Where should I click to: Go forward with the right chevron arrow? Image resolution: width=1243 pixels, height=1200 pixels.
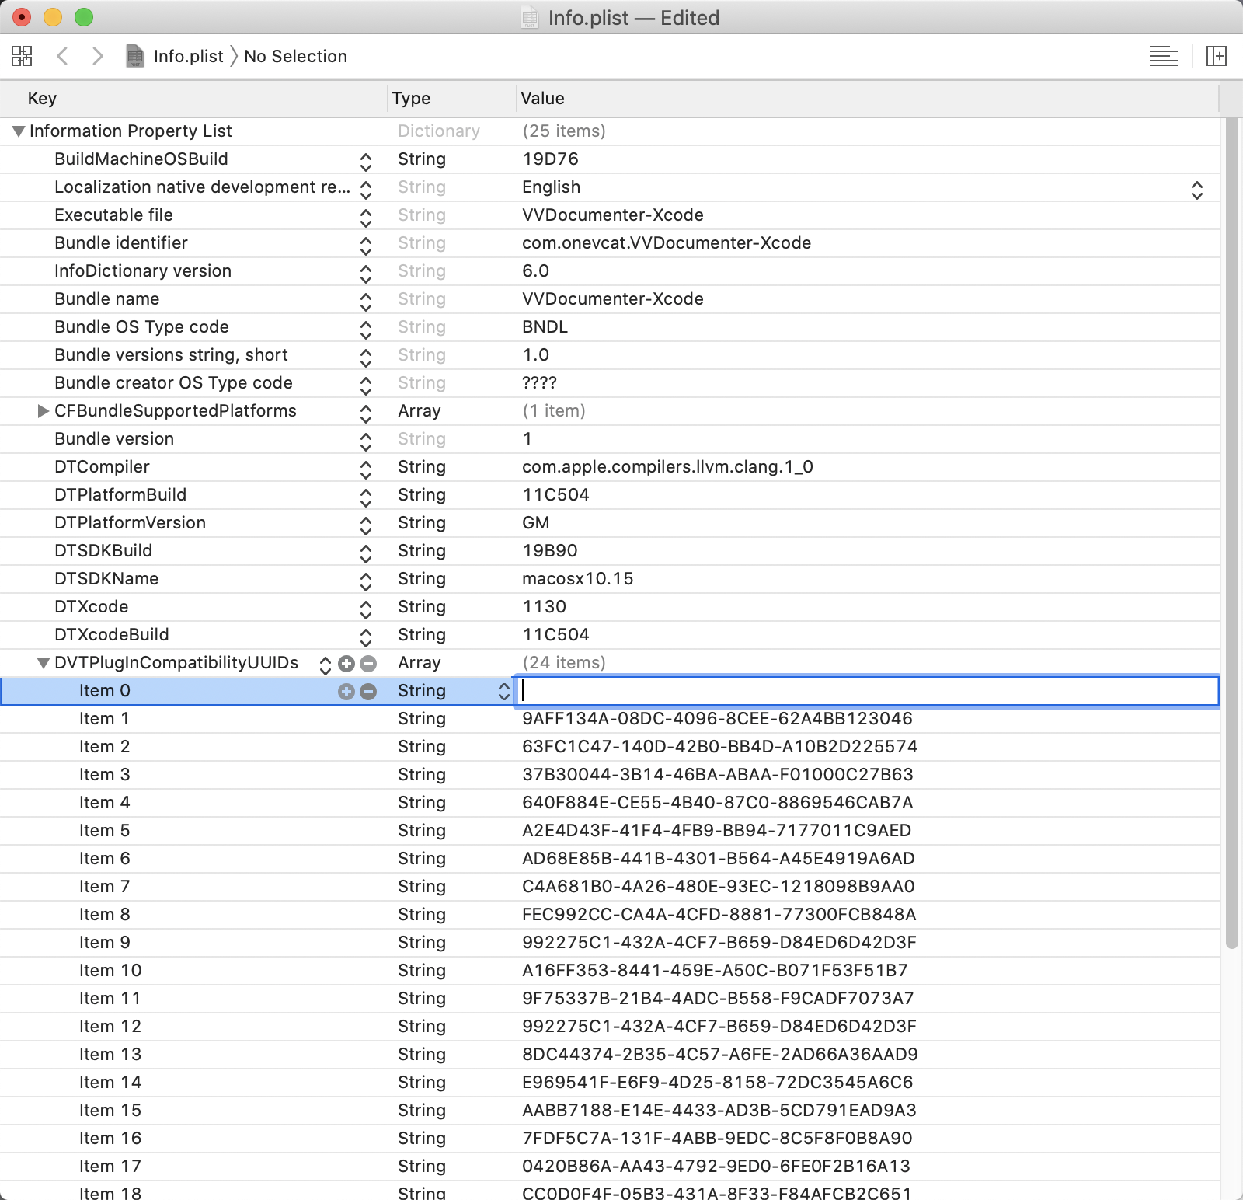point(97,56)
